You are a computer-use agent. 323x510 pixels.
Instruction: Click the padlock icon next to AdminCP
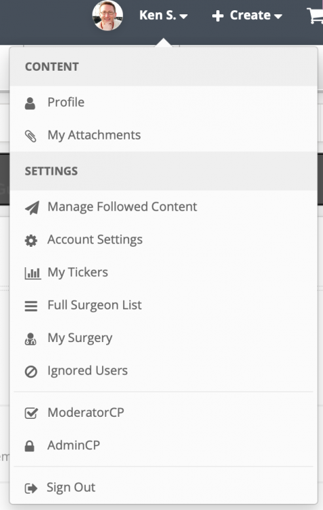coord(30,446)
